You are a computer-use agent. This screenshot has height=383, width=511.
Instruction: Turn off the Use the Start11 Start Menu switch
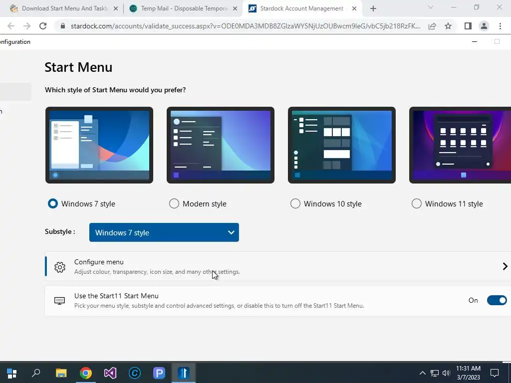[x=497, y=300]
